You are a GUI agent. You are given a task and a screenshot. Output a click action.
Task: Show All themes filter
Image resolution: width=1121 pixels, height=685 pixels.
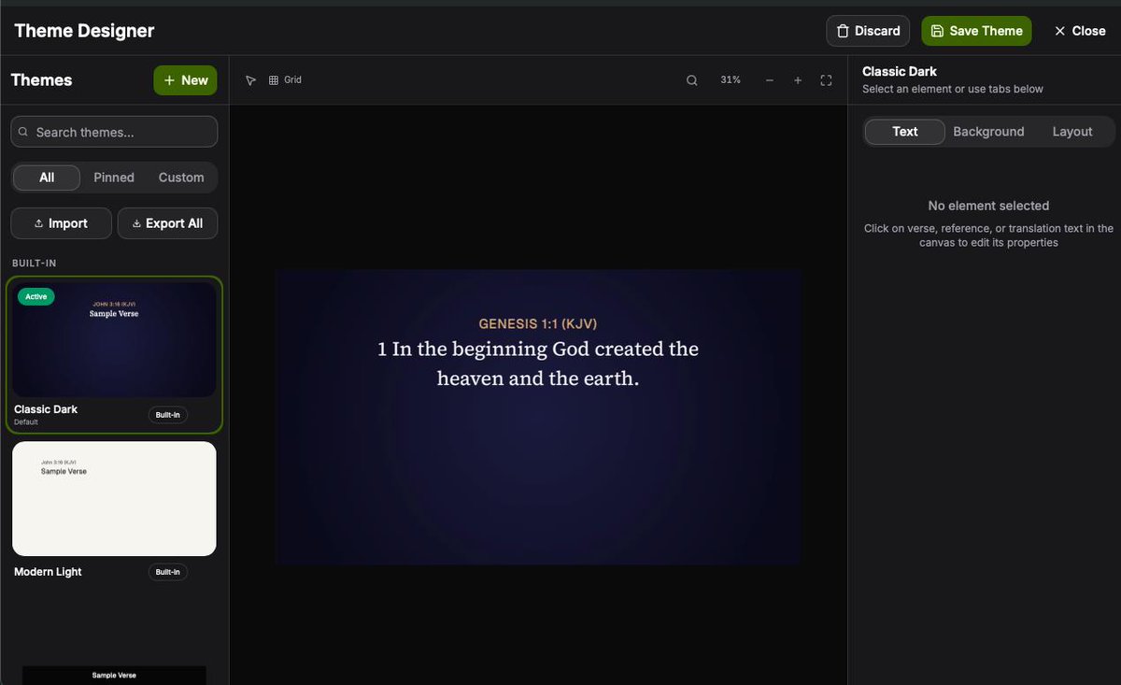(x=47, y=178)
